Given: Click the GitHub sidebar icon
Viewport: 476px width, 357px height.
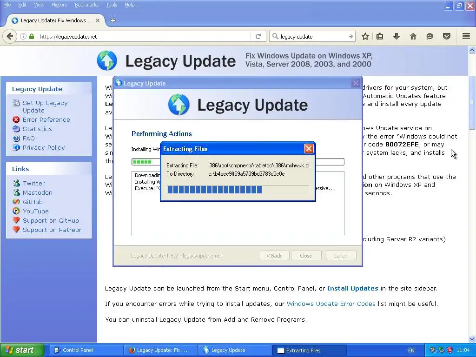Looking at the screenshot, I should pos(16,202).
